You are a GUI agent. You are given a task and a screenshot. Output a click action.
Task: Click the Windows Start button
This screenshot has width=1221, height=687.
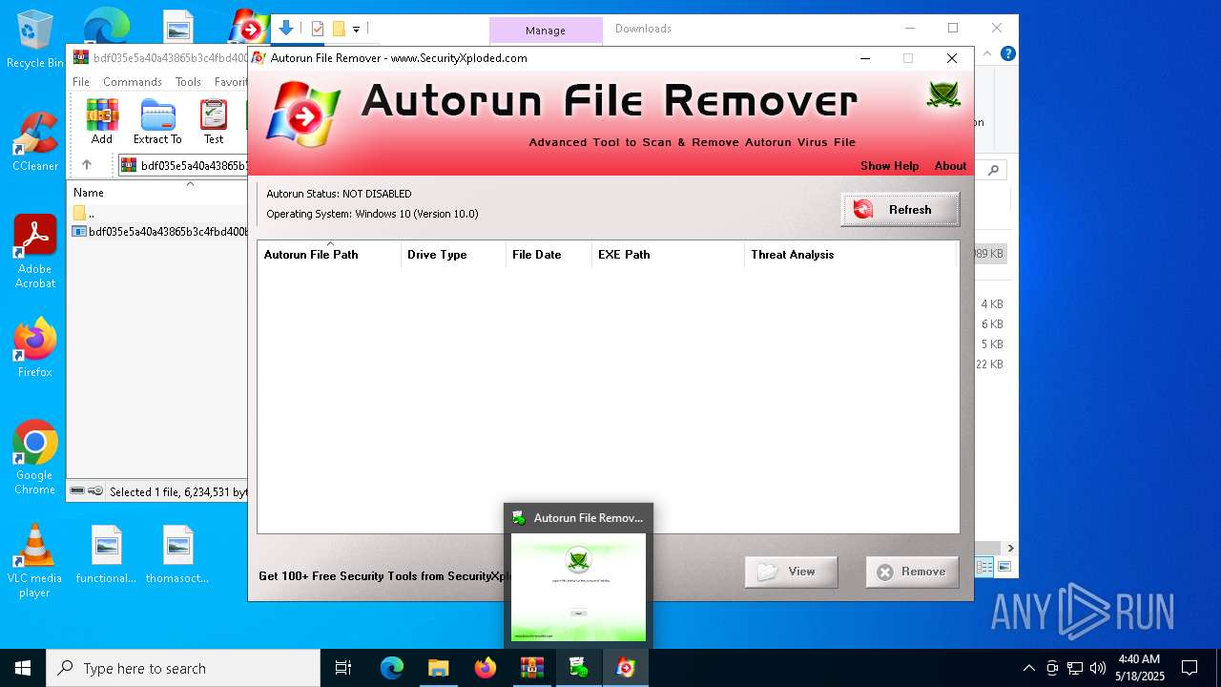23,668
